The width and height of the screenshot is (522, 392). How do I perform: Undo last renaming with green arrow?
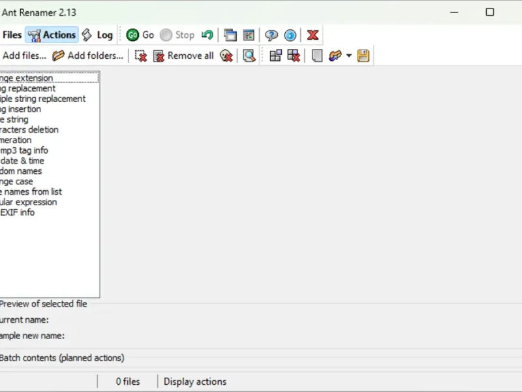pyautogui.click(x=207, y=35)
